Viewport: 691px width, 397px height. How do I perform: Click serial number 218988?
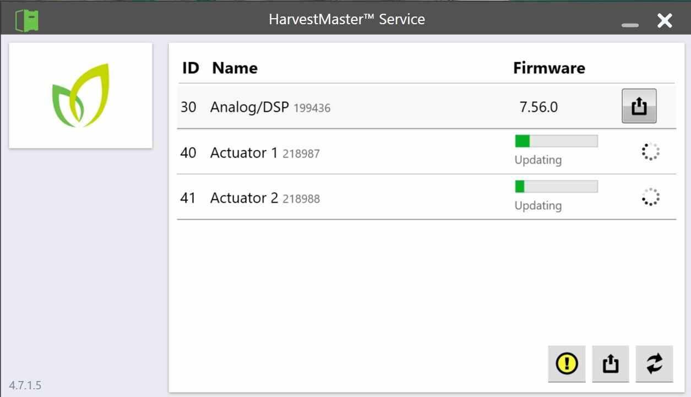pos(301,199)
